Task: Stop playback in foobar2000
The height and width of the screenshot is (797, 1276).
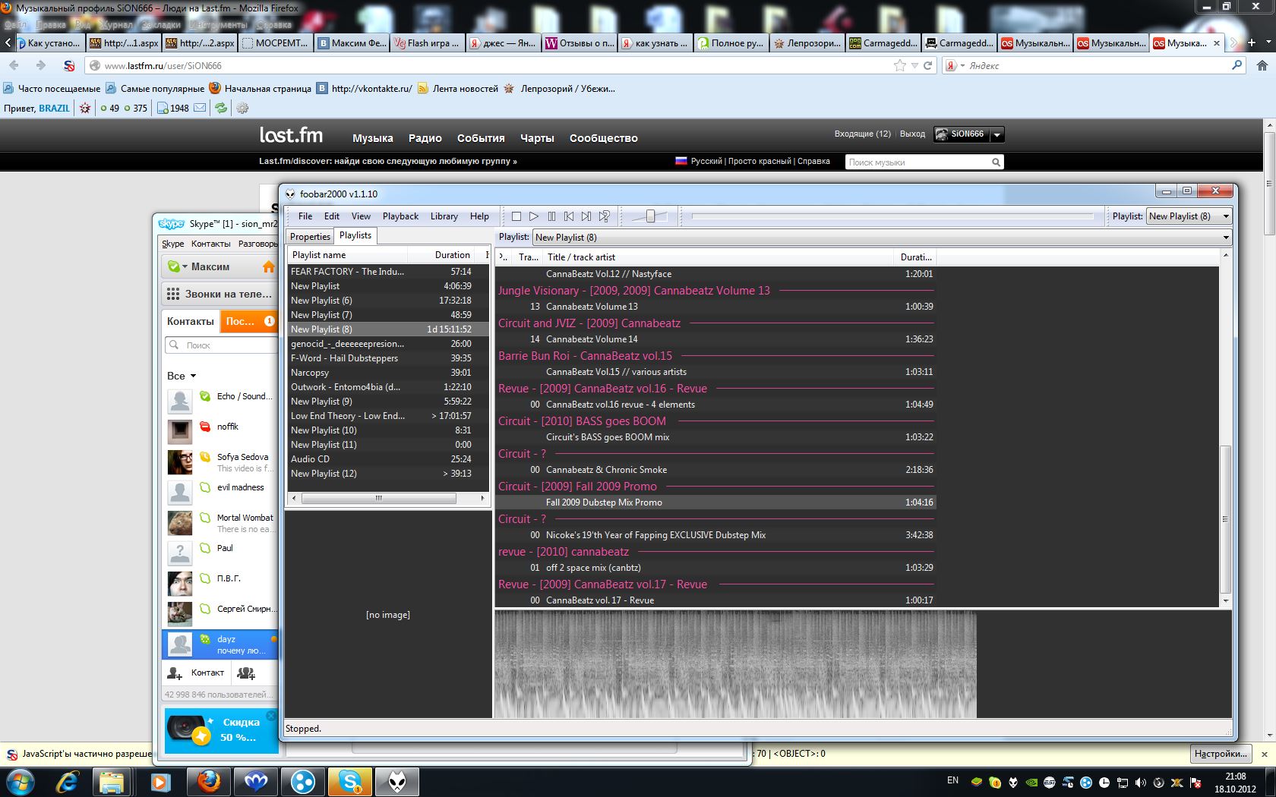Action: [x=516, y=216]
